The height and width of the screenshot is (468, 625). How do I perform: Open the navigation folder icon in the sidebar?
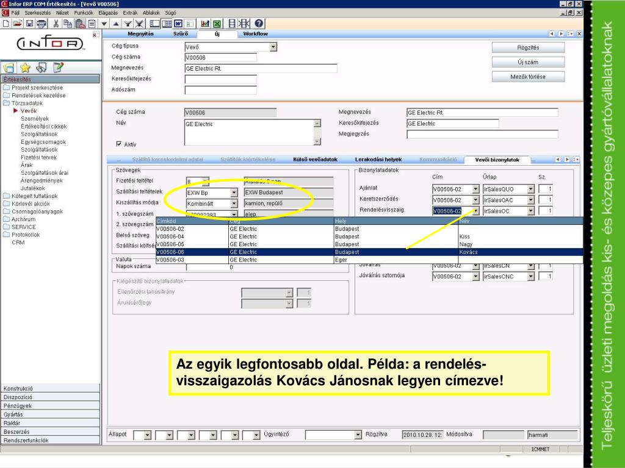(x=9, y=68)
